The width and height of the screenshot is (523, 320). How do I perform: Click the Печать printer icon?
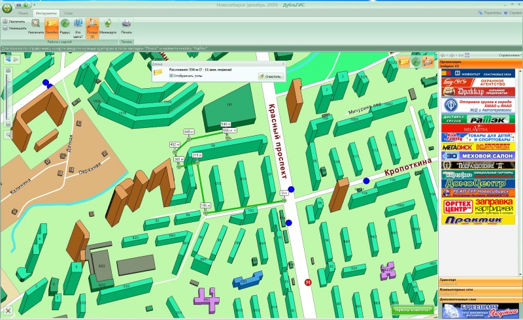(x=126, y=26)
